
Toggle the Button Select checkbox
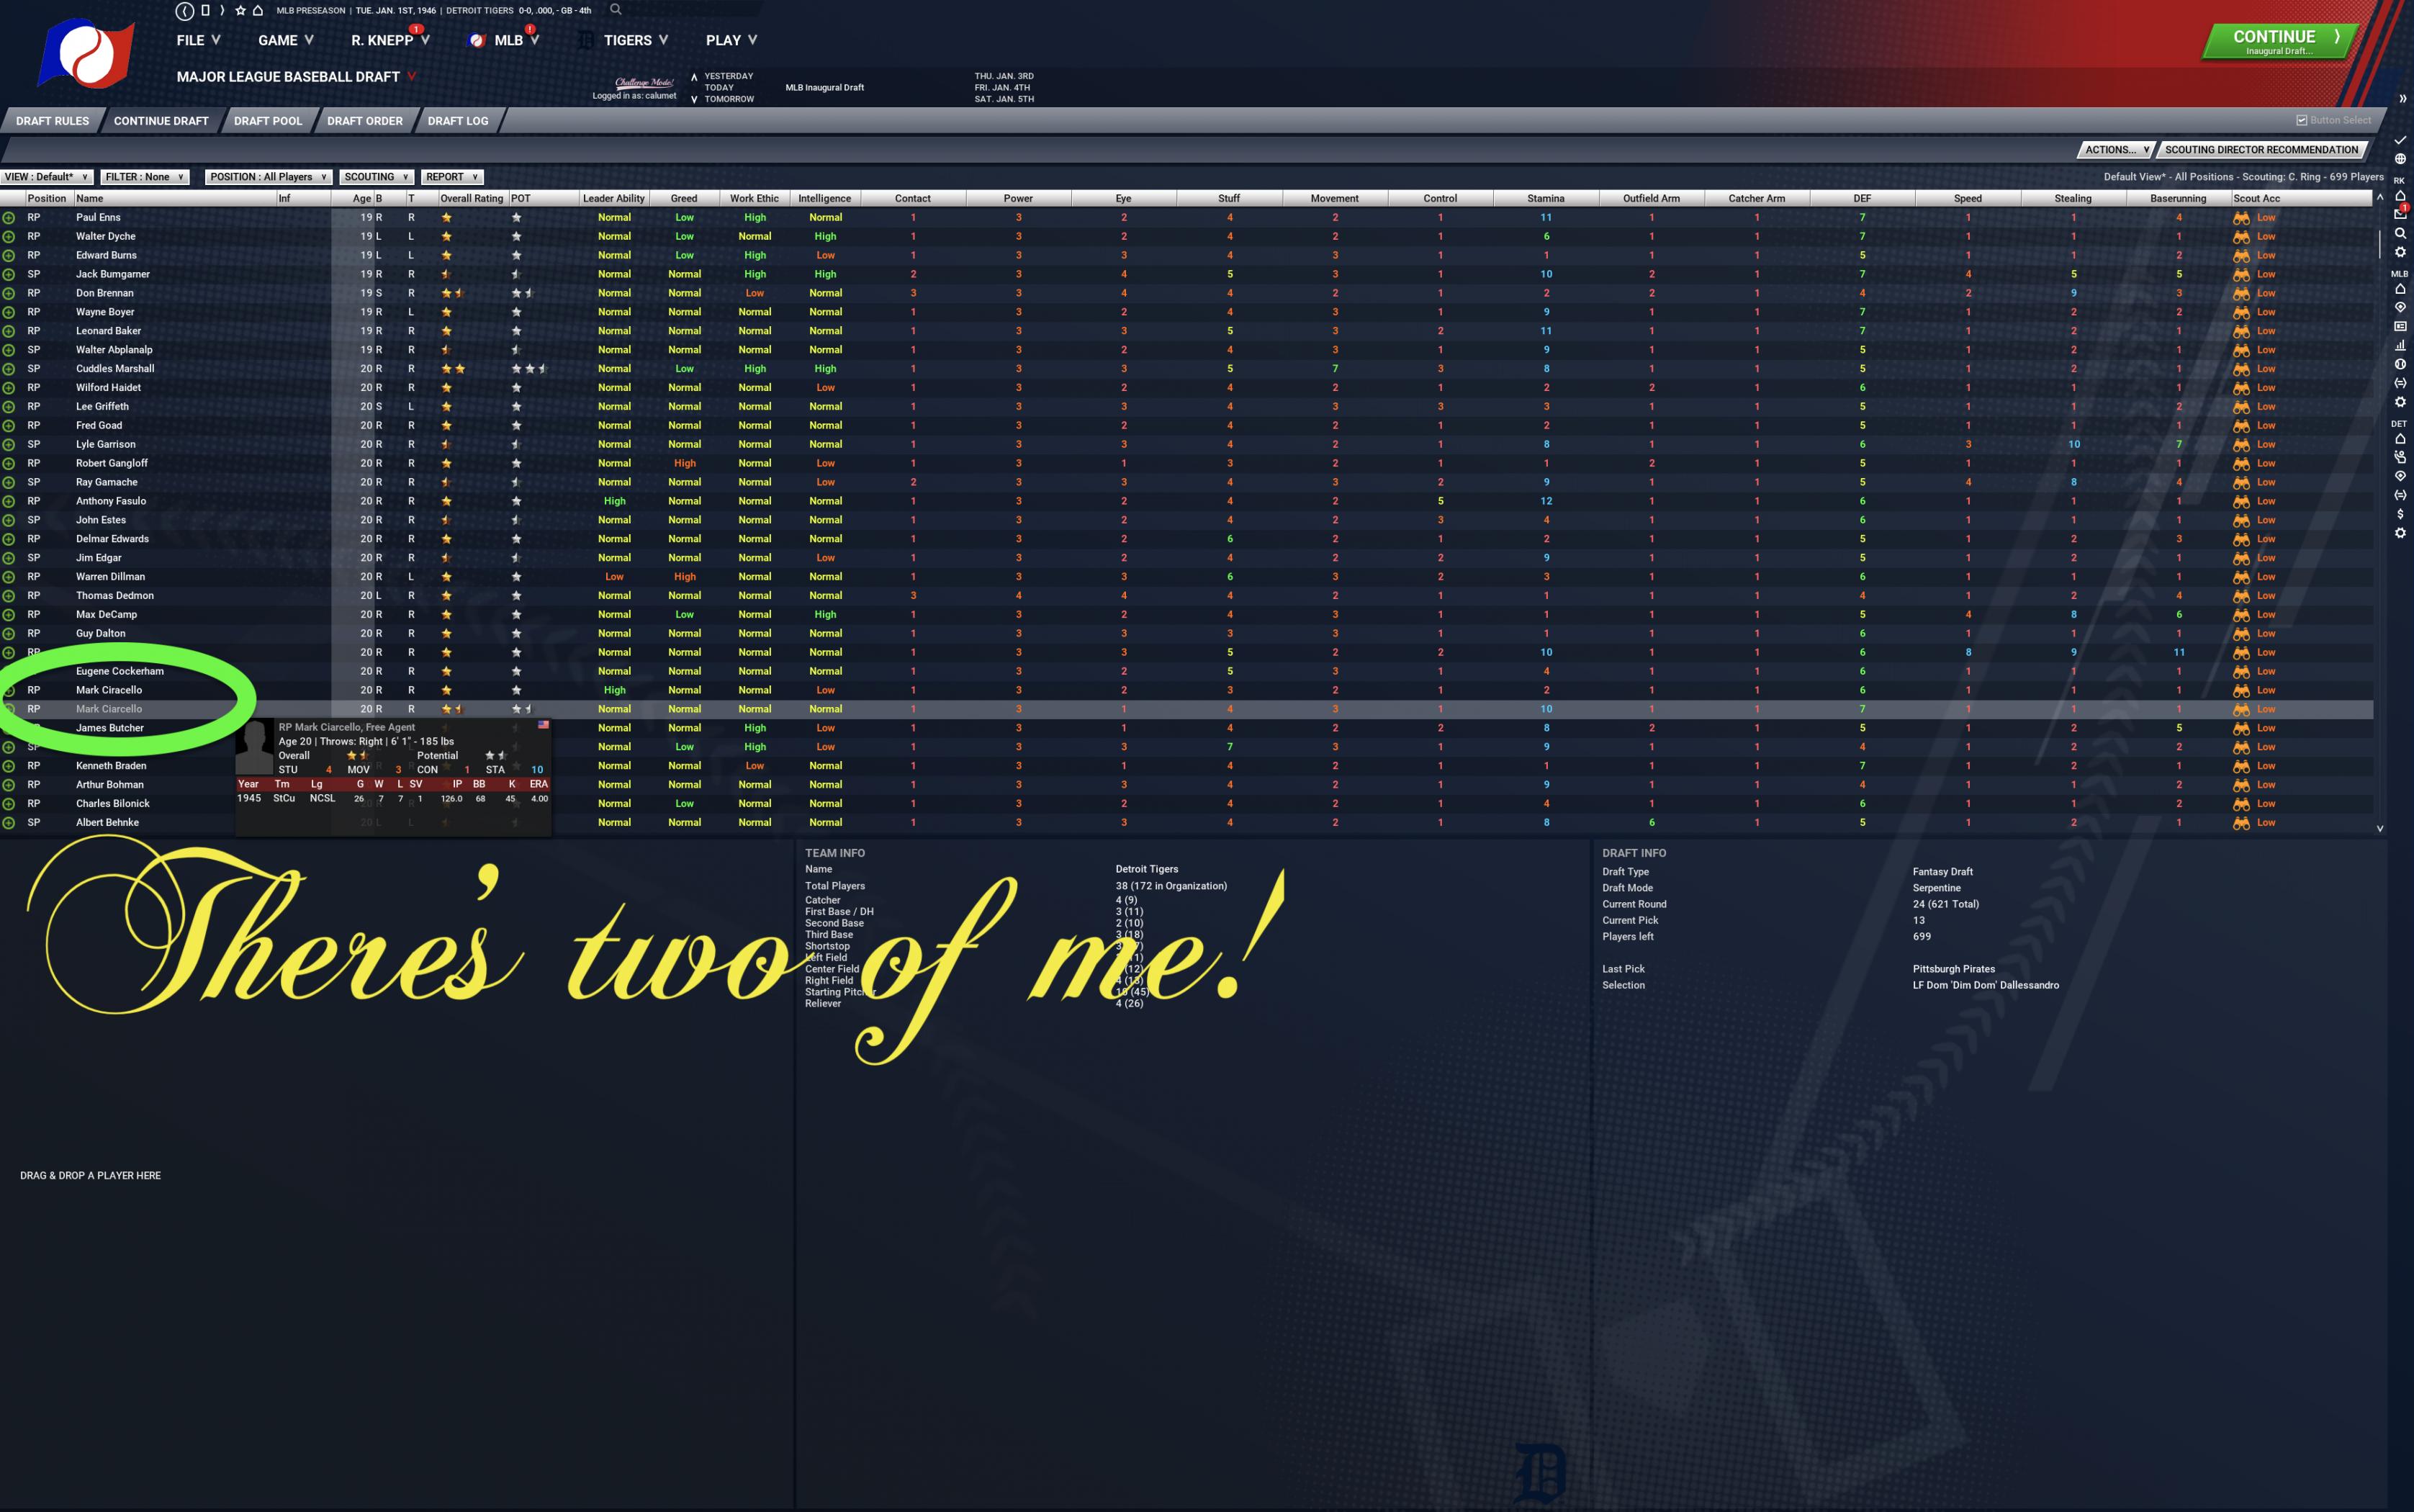[x=2302, y=120]
